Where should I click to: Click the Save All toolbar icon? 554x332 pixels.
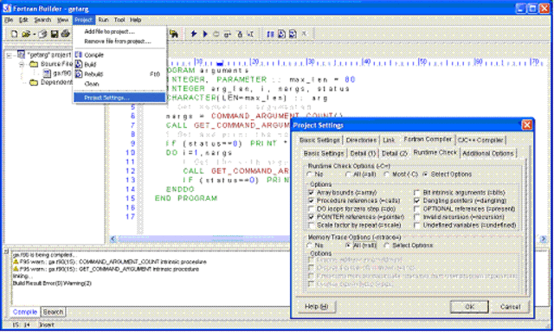42,35
